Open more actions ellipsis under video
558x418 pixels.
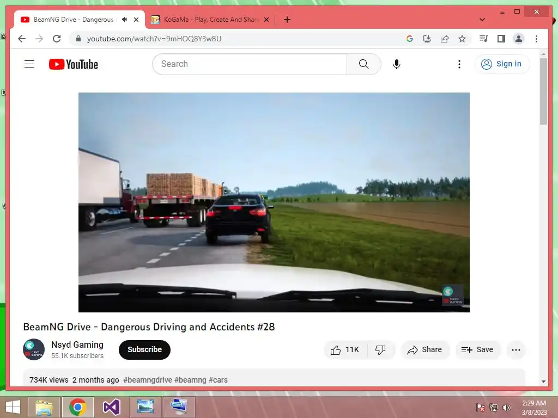pos(515,350)
